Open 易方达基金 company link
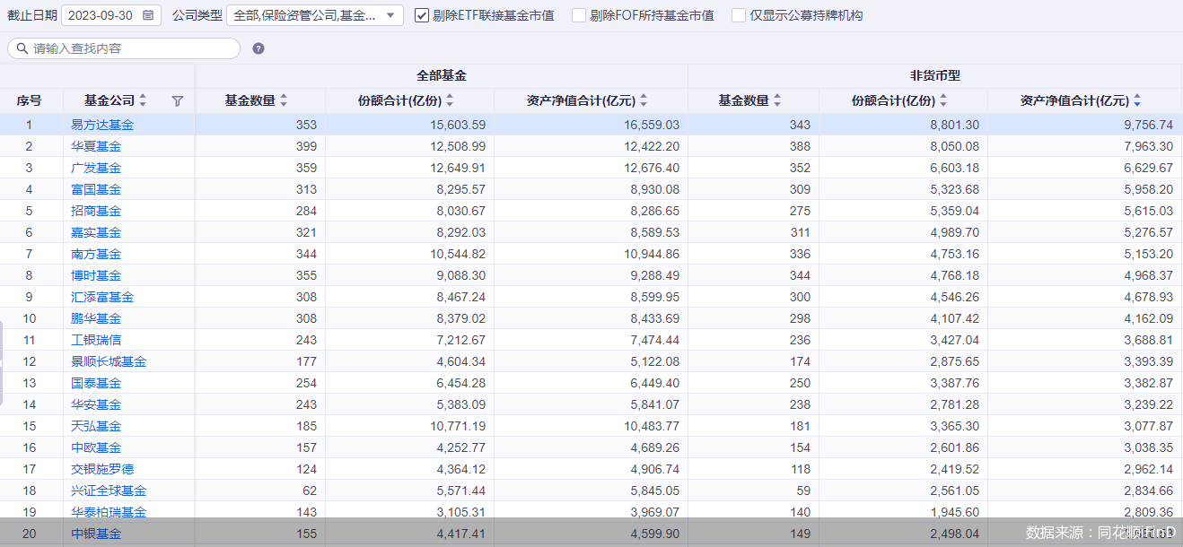Screen dimensions: 1183x547 (102, 125)
